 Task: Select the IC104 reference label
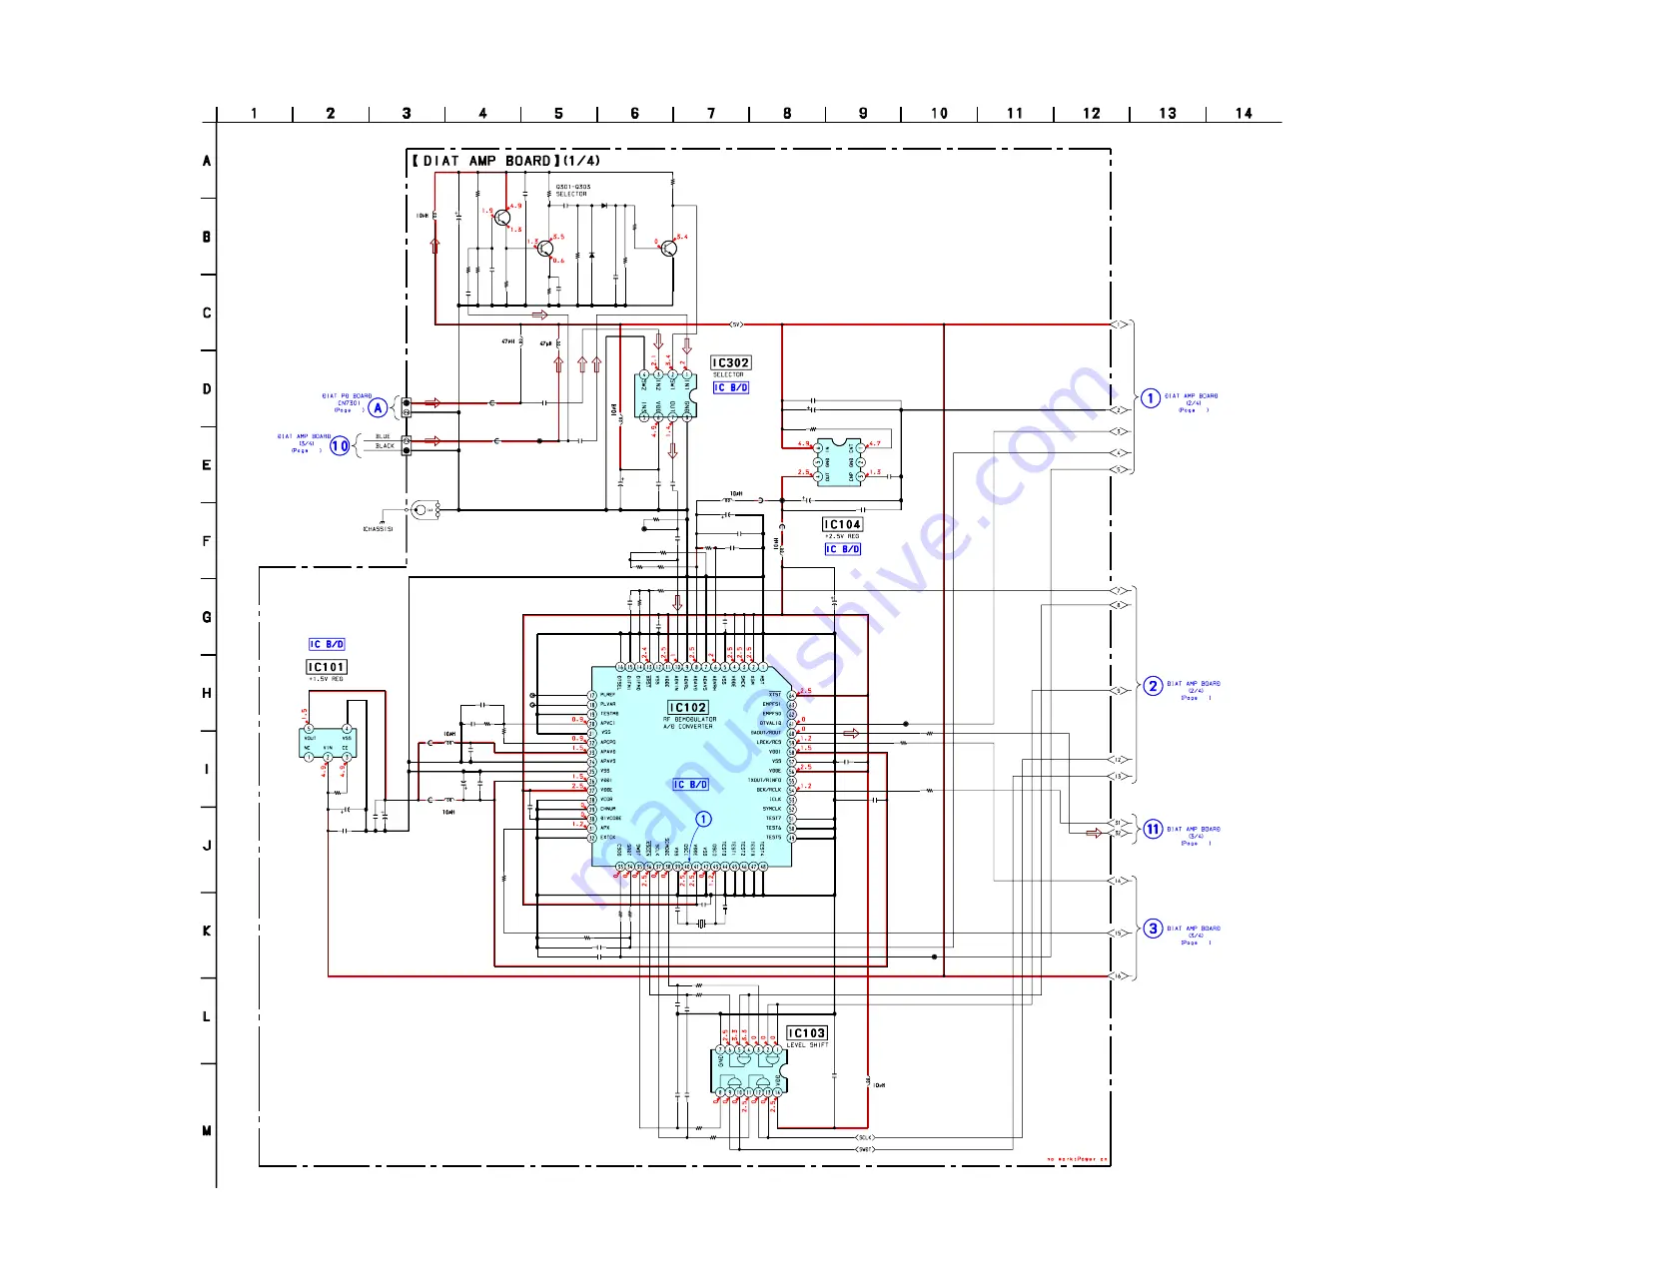pos(842,524)
